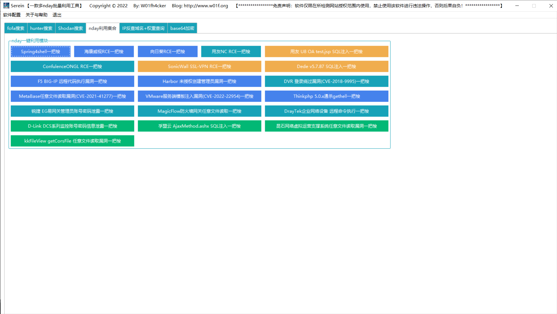
Task: Switch to the Shodan搜索 tab
Action: [x=70, y=28]
